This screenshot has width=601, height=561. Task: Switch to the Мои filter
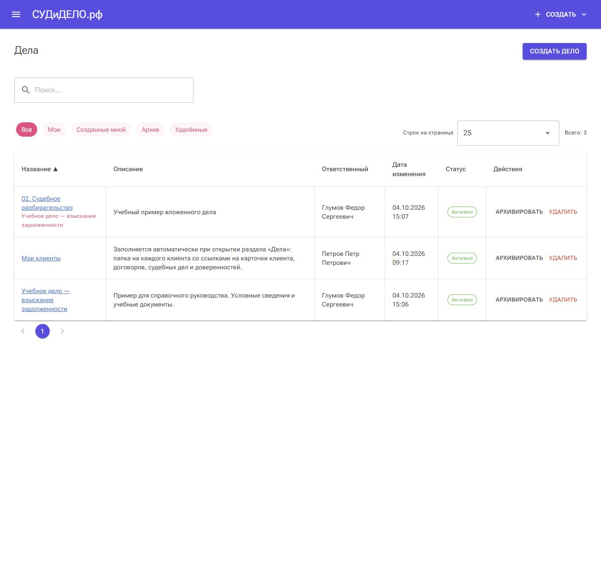click(x=54, y=129)
